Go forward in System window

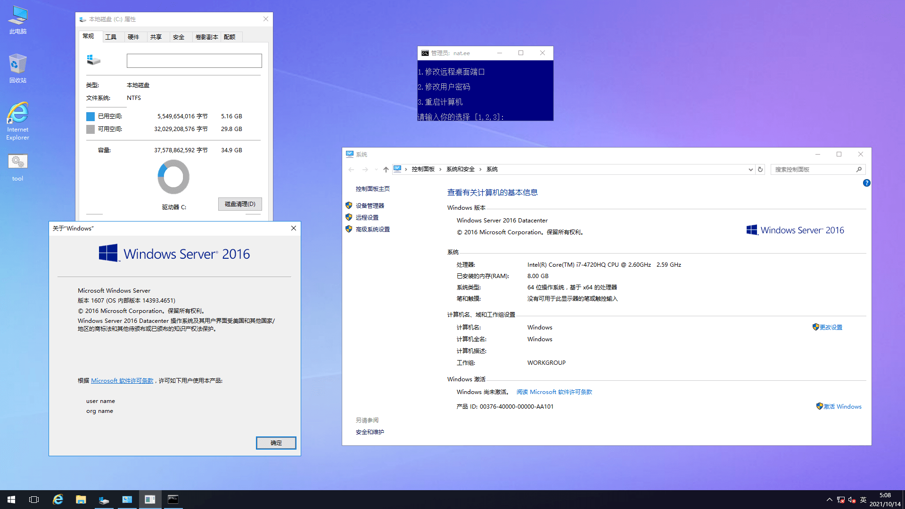(x=365, y=169)
